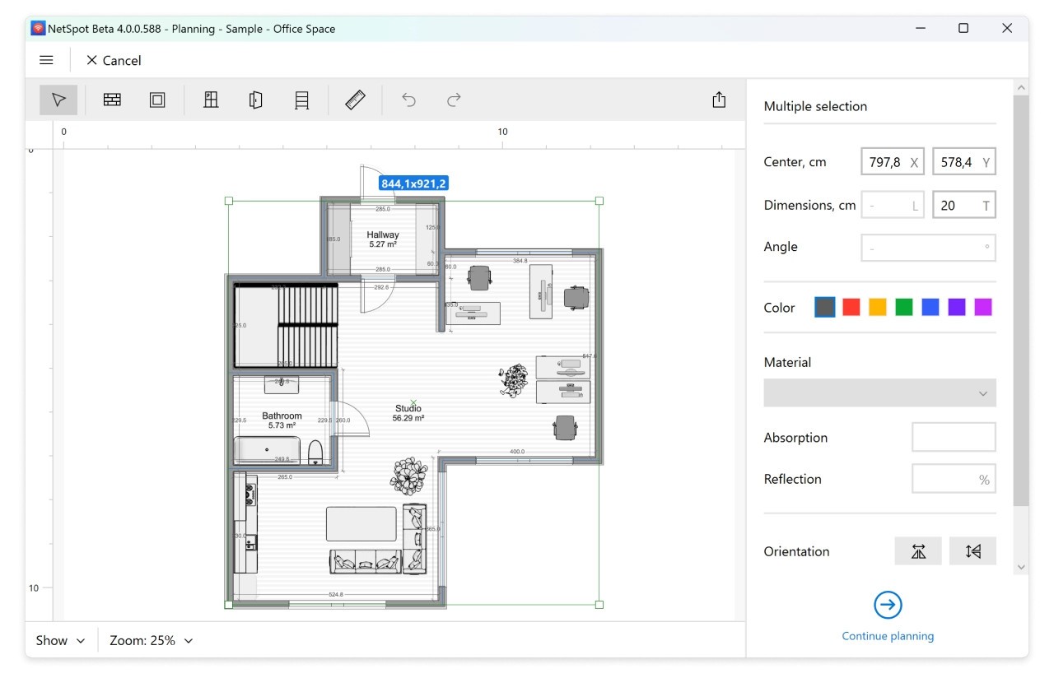Open the Zoom 25% dropdown
The image size is (1054, 678).
(x=152, y=640)
